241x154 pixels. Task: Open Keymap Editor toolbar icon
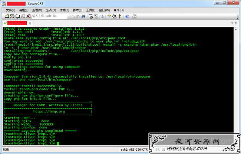point(114,16)
